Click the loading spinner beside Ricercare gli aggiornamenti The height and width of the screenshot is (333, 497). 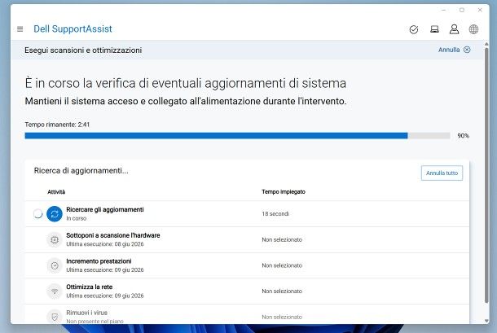coord(38,214)
